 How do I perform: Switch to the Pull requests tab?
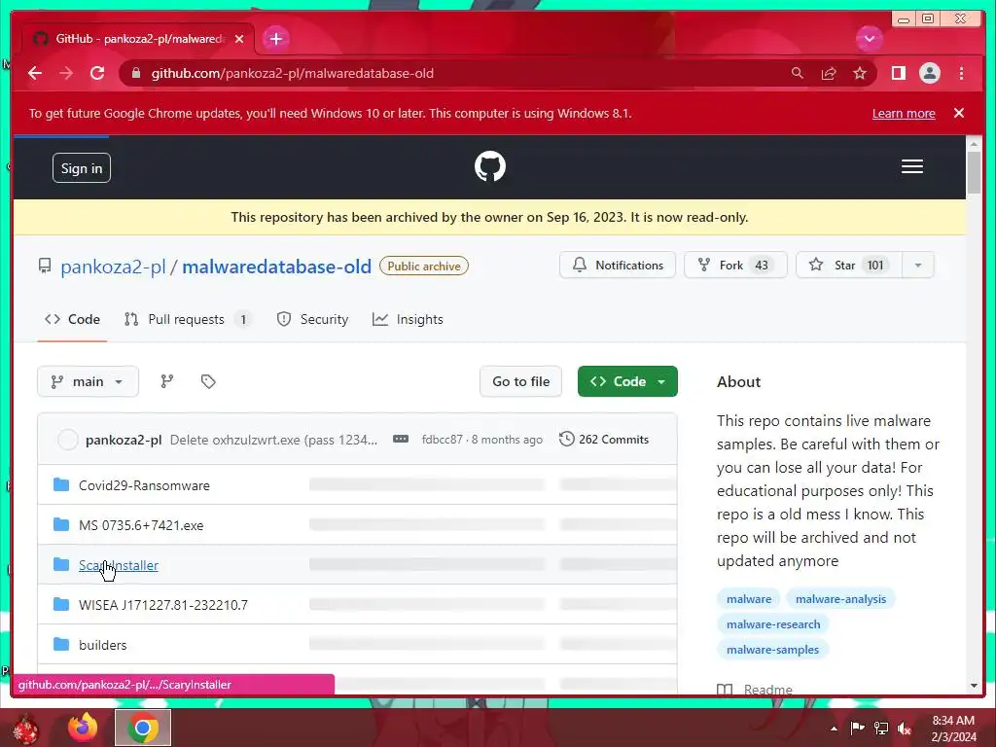point(187,319)
